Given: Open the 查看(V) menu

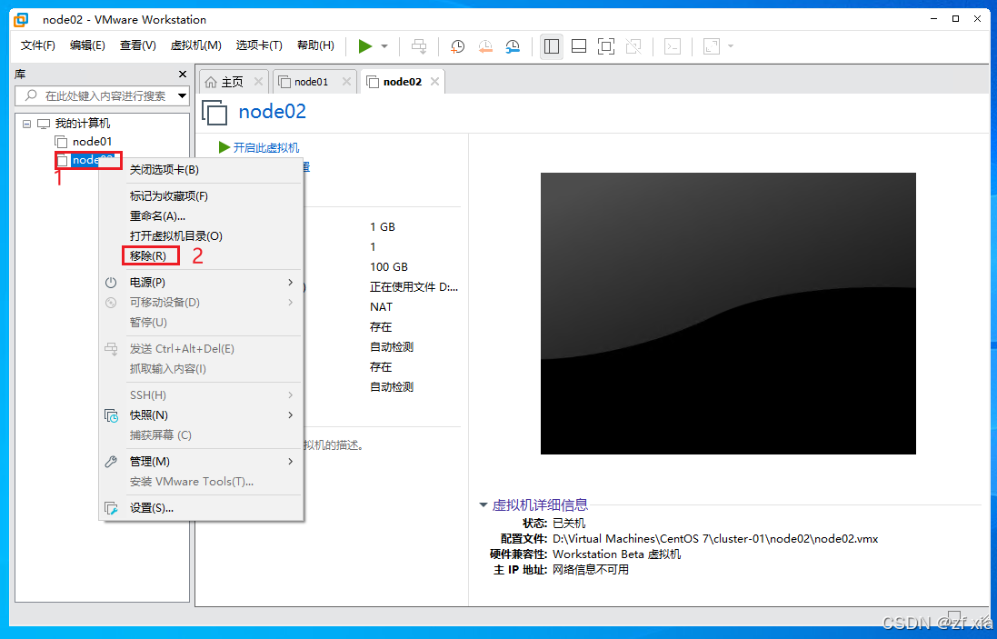Looking at the screenshot, I should [138, 45].
